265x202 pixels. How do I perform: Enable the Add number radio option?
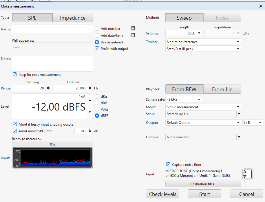tap(97, 29)
